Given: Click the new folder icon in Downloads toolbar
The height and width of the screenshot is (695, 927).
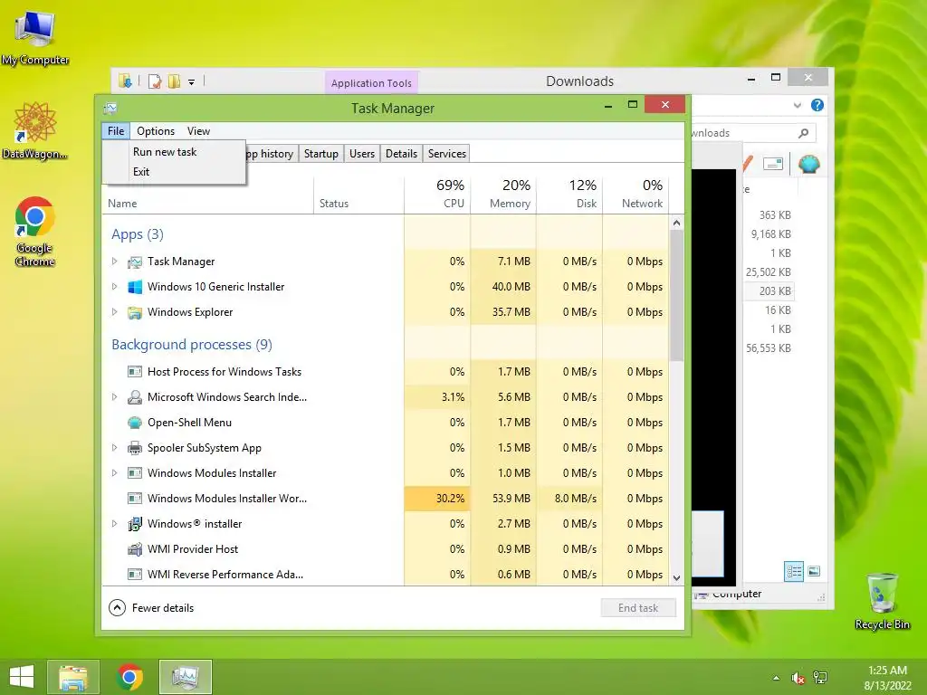Looking at the screenshot, I should [x=174, y=81].
